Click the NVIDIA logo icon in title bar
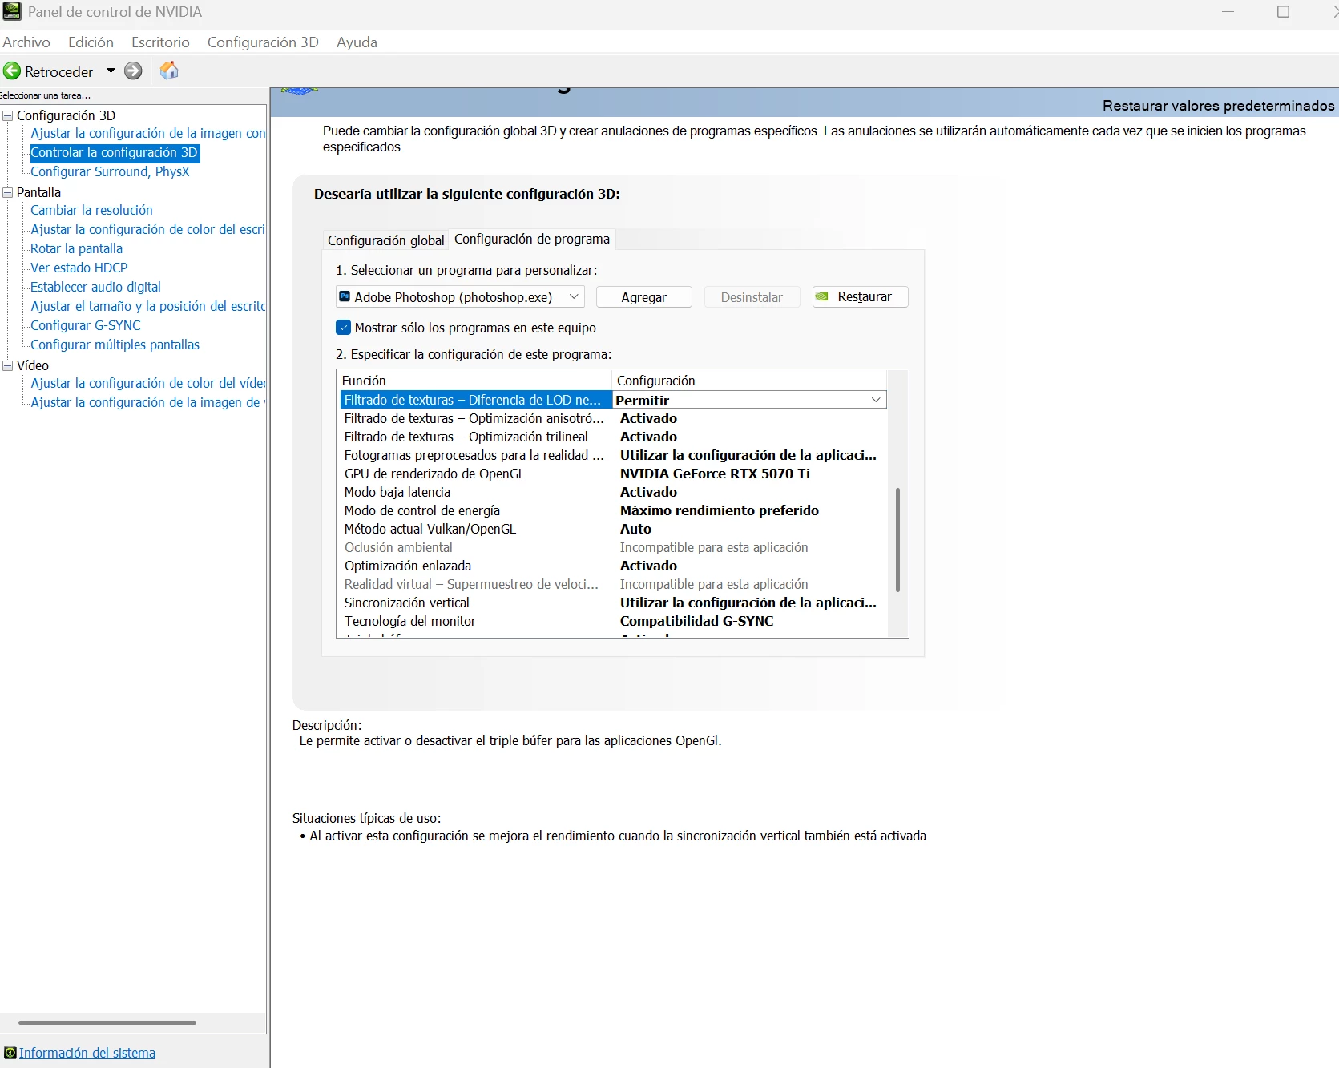The width and height of the screenshot is (1339, 1068). pyautogui.click(x=11, y=11)
